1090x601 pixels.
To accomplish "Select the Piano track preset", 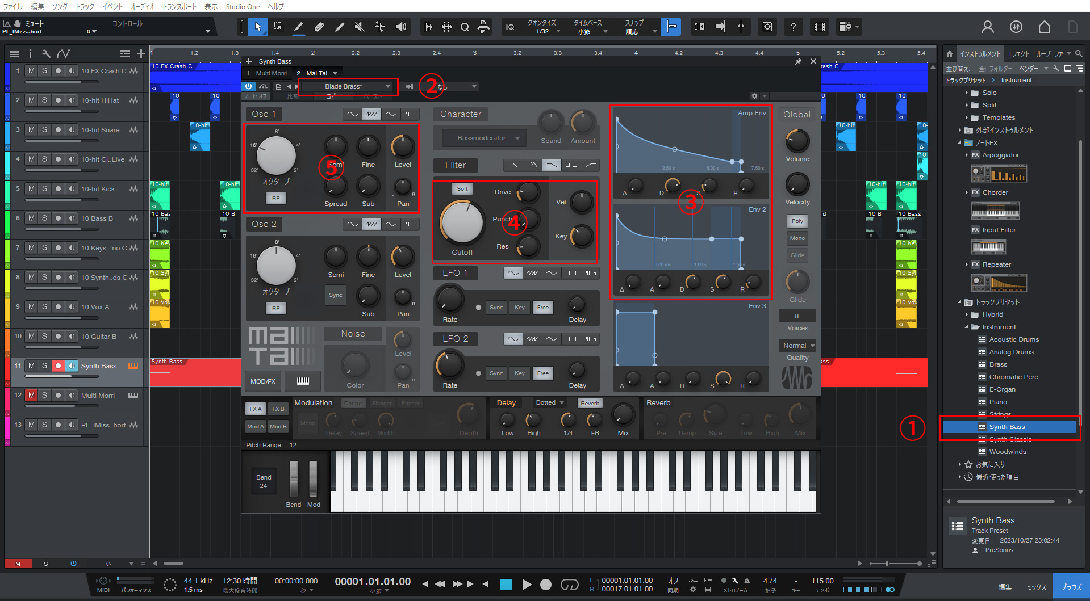I will tap(998, 402).
